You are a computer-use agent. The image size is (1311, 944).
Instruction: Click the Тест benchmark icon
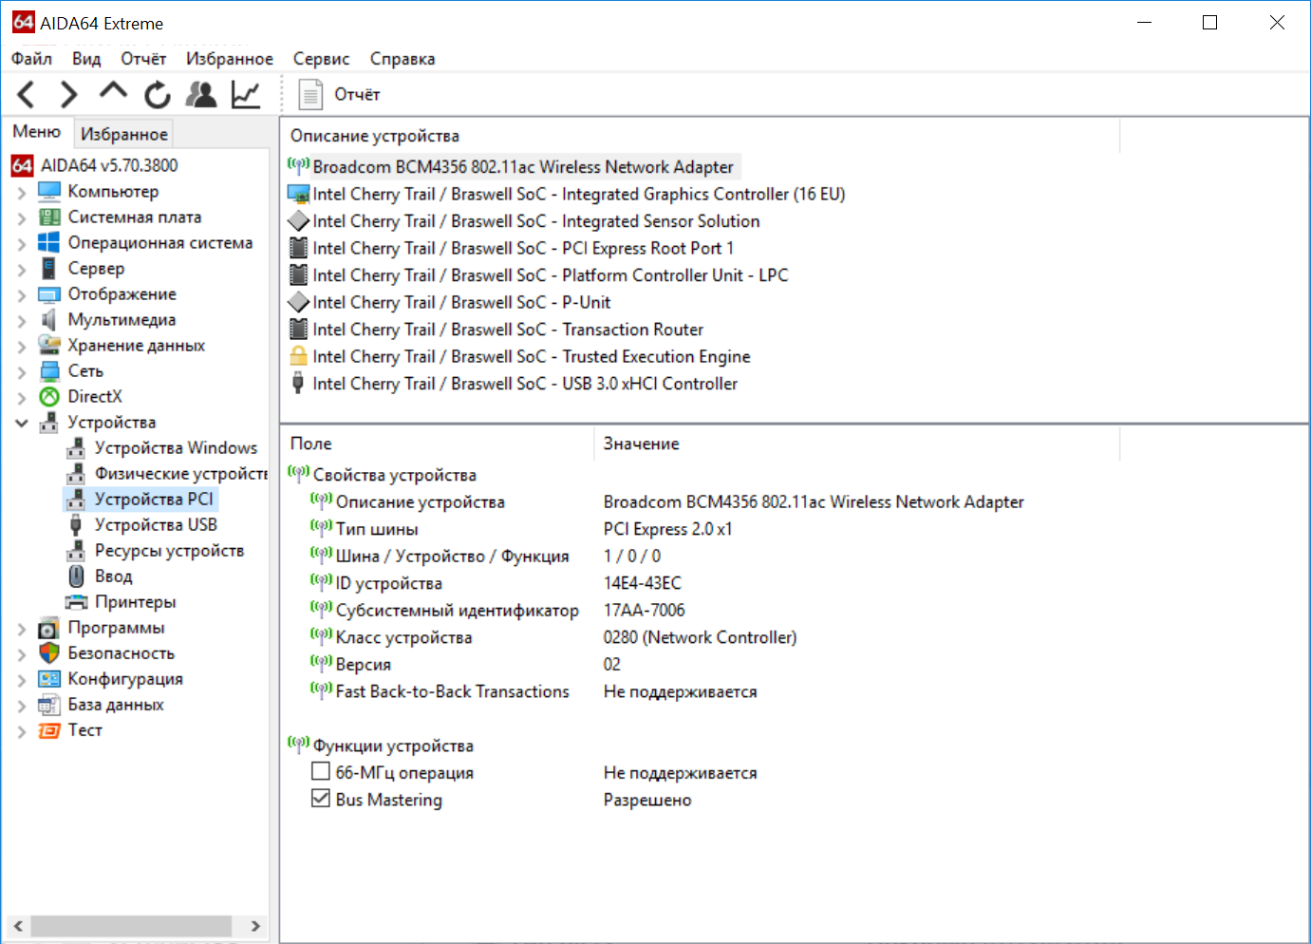[49, 729]
